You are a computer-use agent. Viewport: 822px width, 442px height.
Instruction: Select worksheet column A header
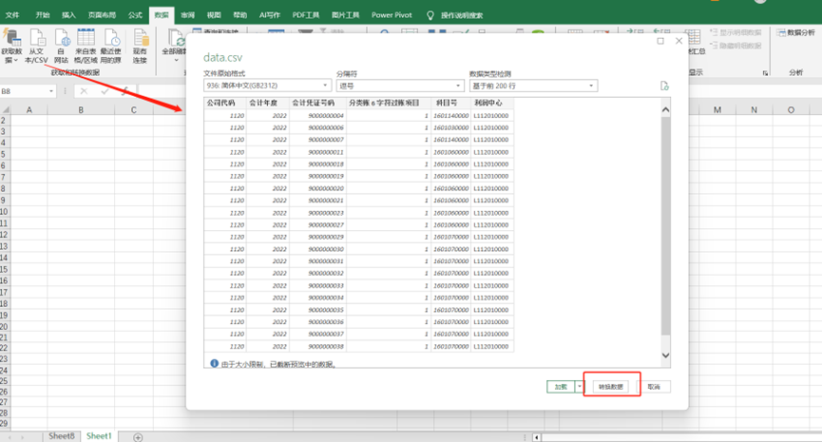tap(29, 109)
